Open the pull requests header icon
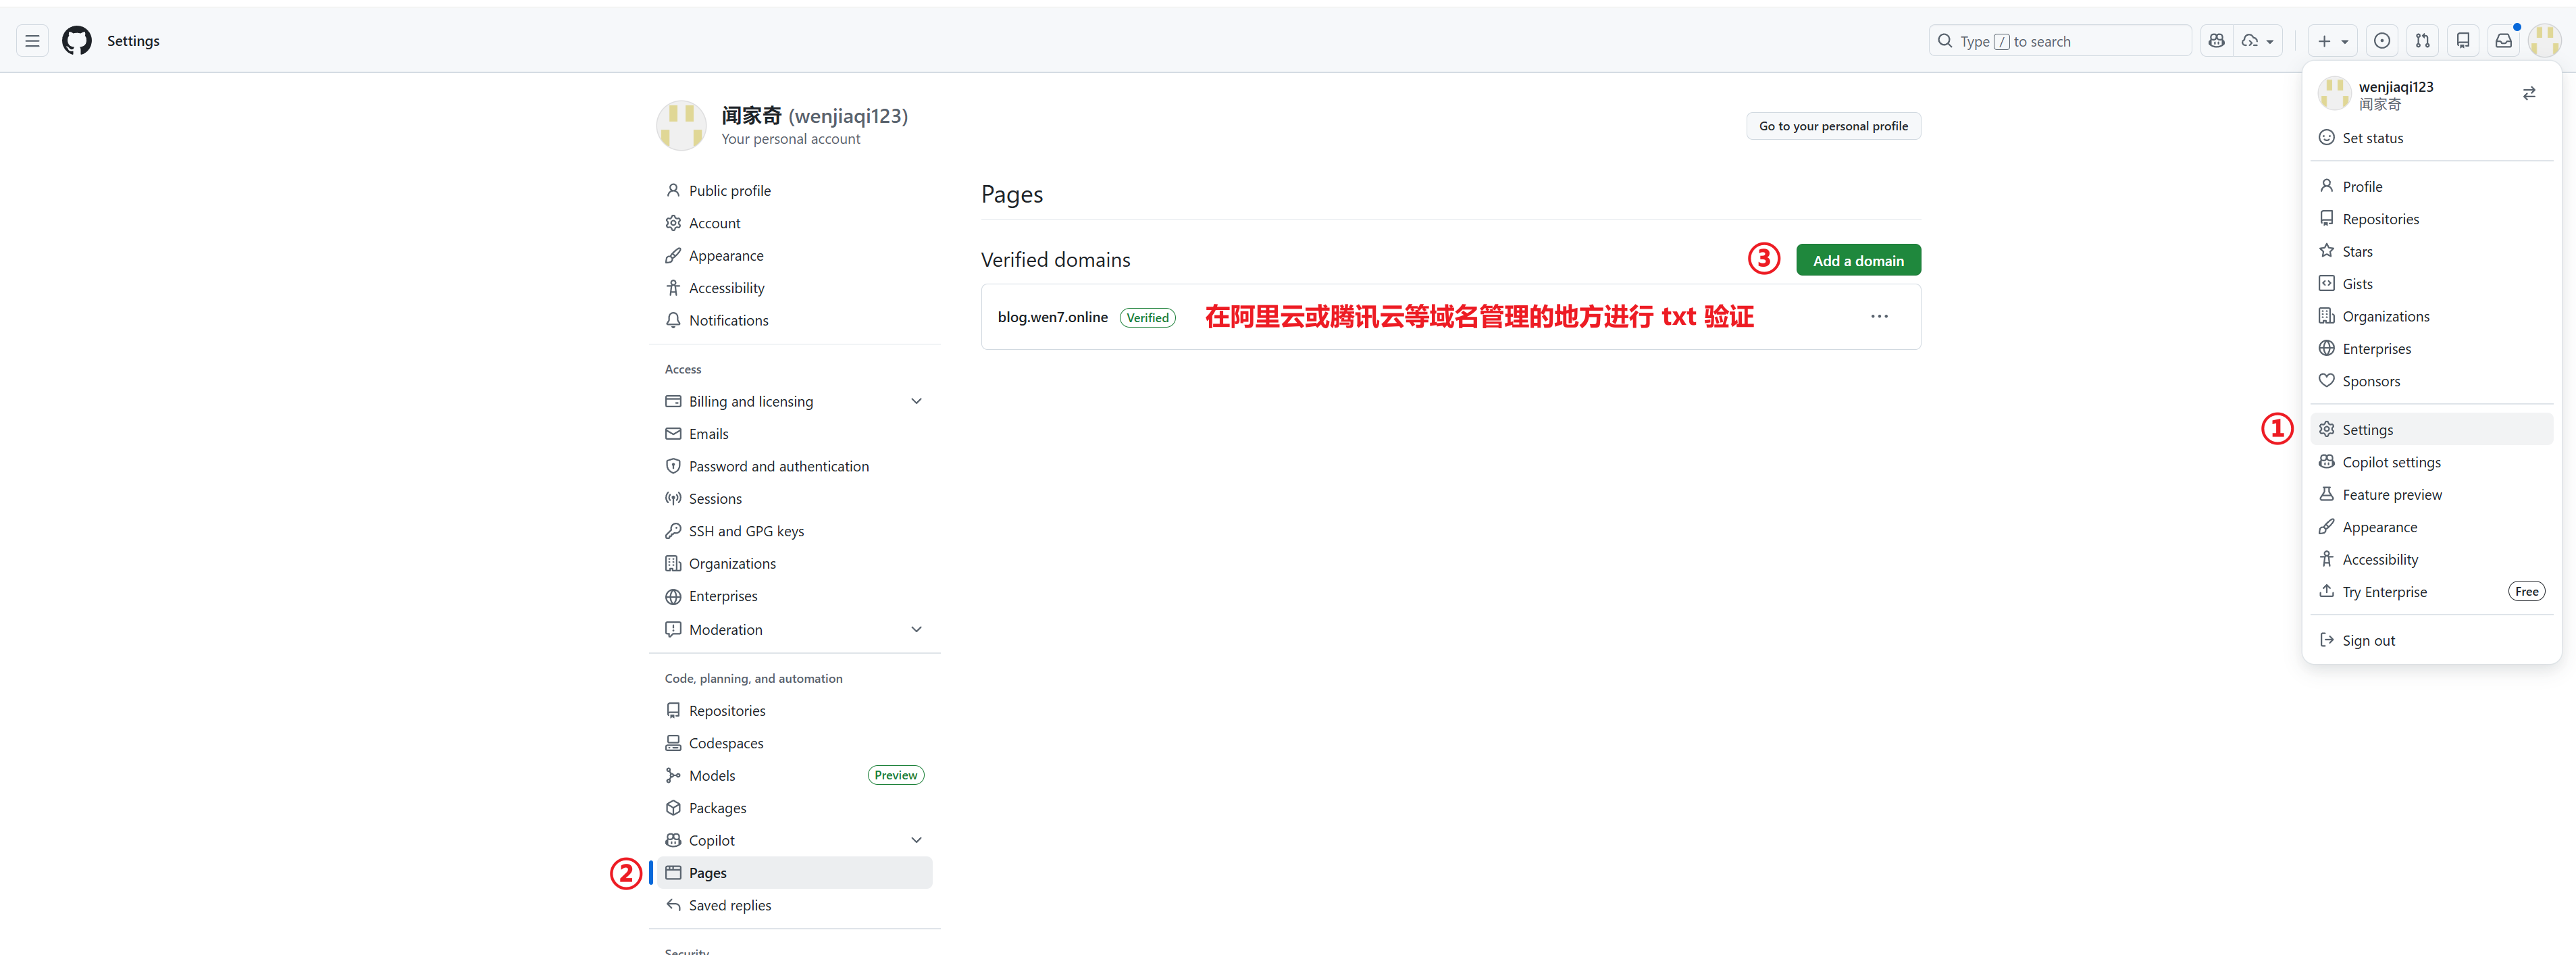The height and width of the screenshot is (955, 2576). pyautogui.click(x=2422, y=41)
